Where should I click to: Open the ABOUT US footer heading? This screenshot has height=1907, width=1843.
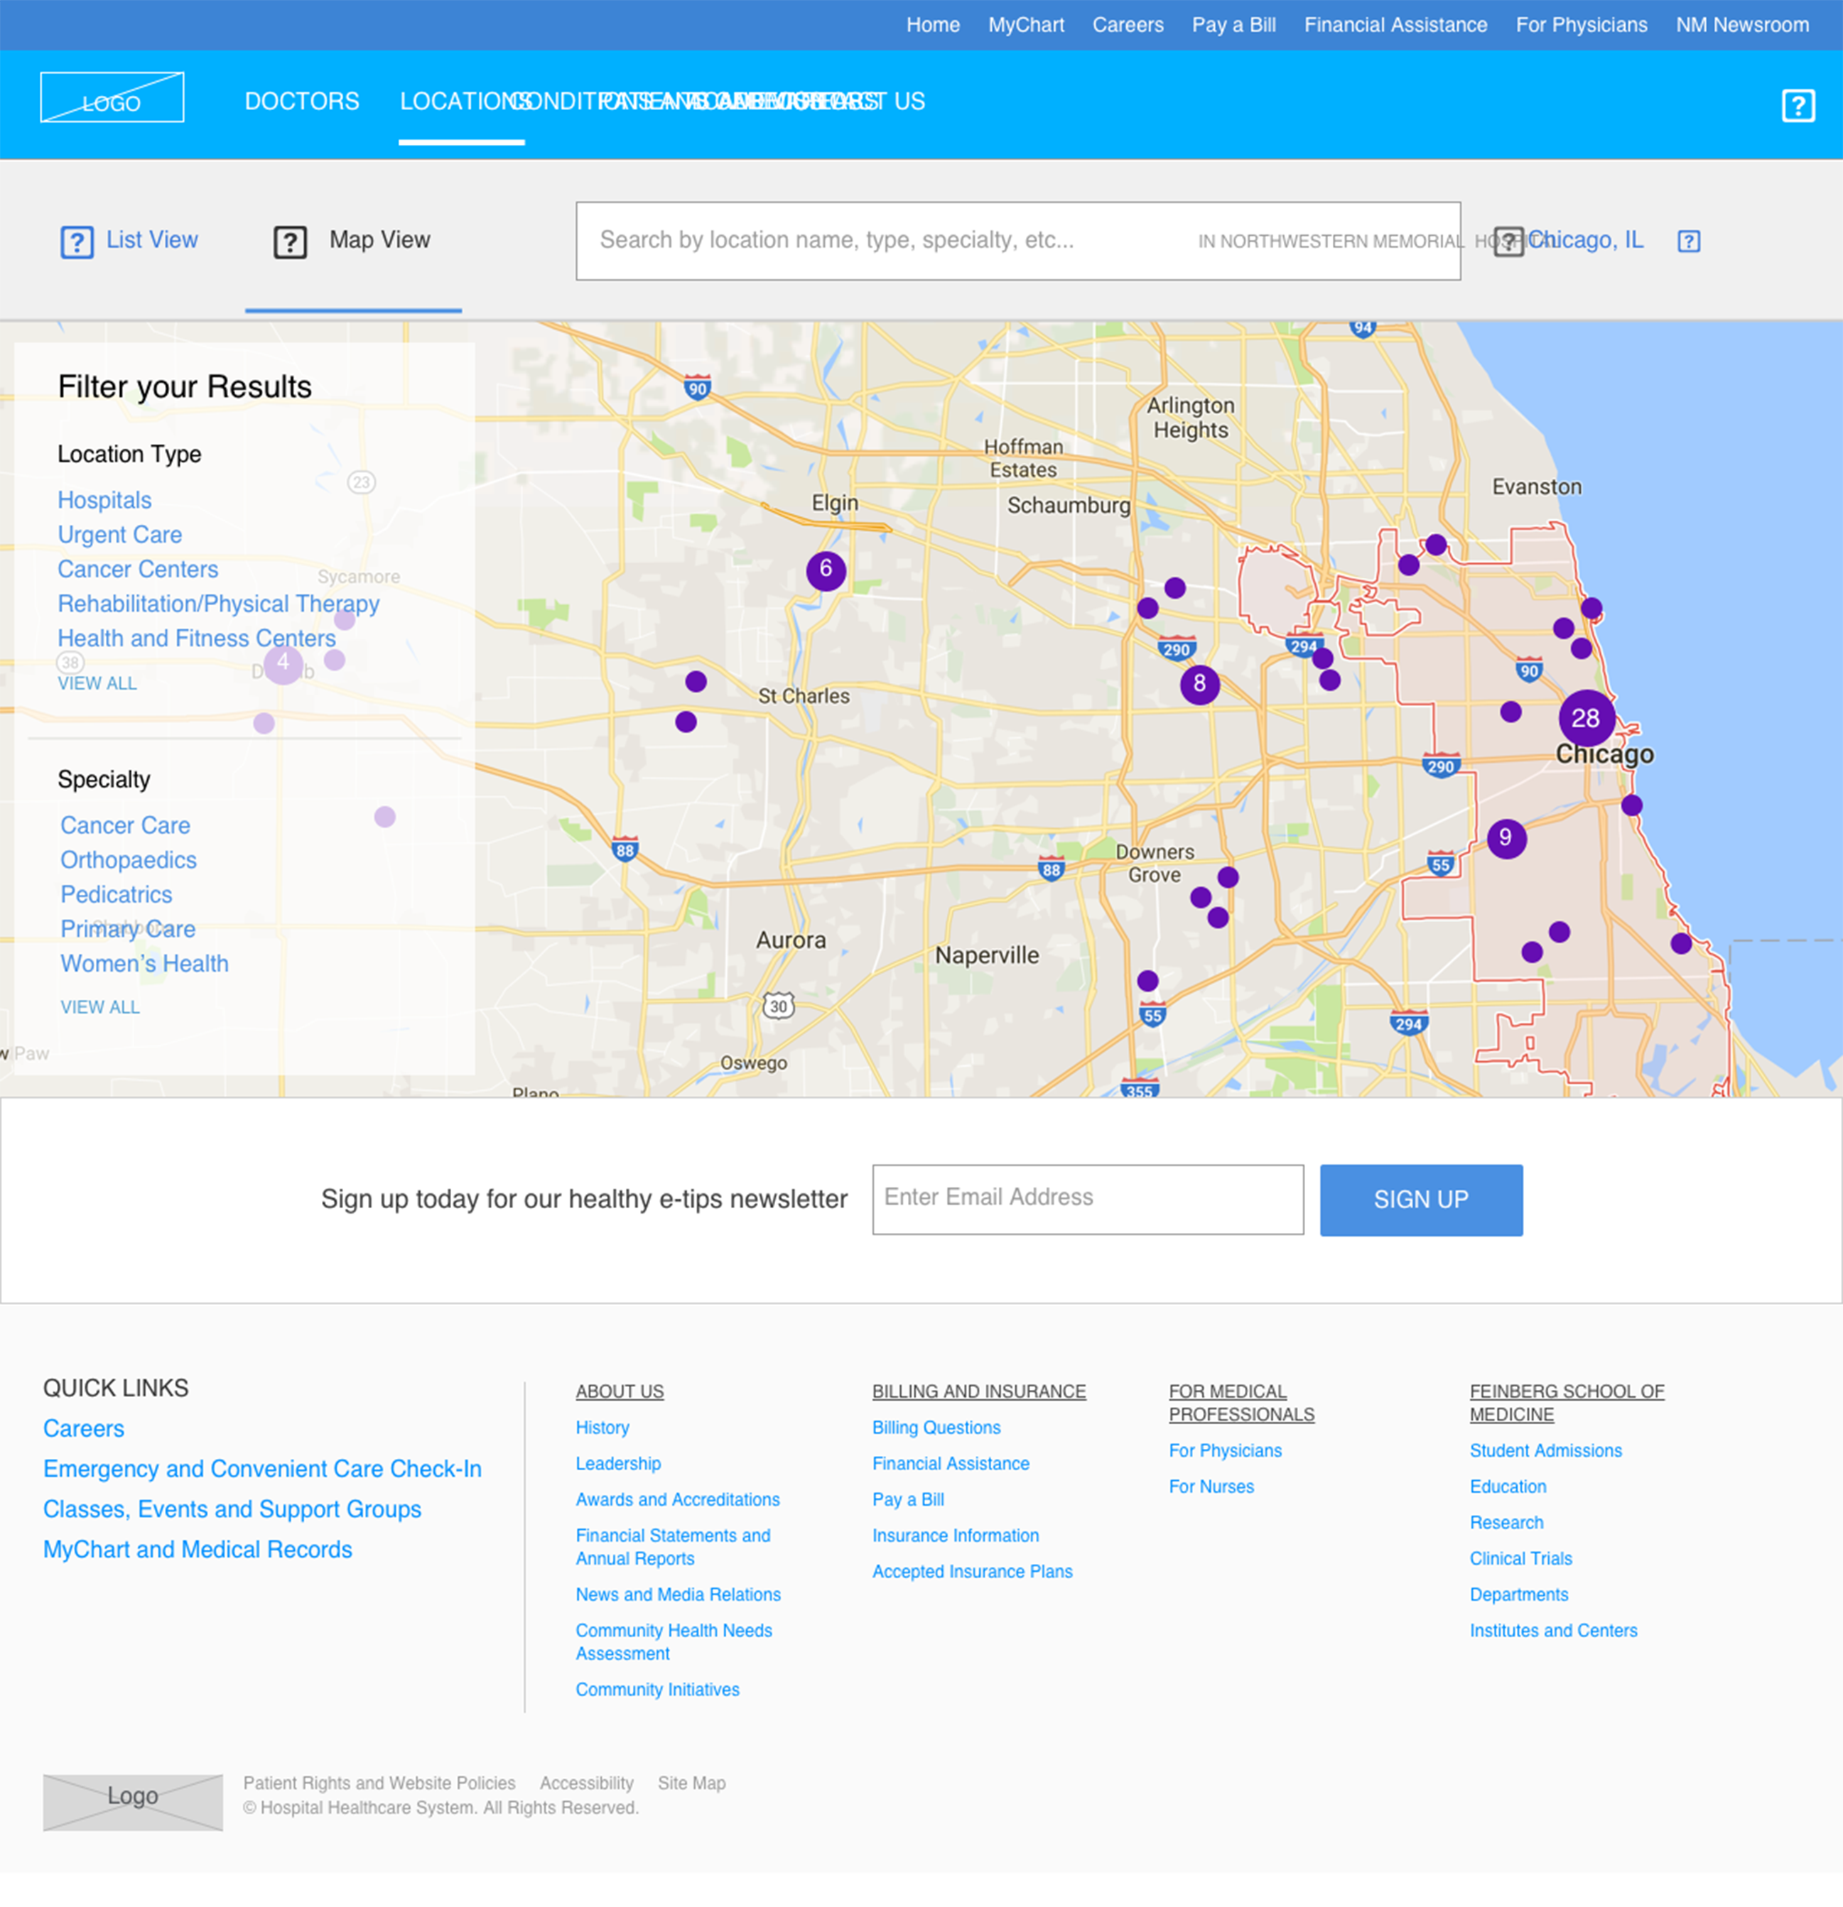pyautogui.click(x=620, y=1391)
